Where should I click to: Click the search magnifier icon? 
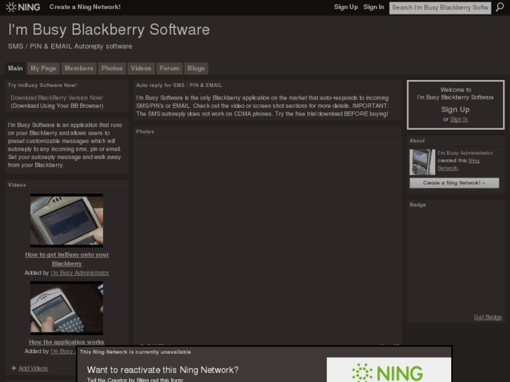pos(499,7)
